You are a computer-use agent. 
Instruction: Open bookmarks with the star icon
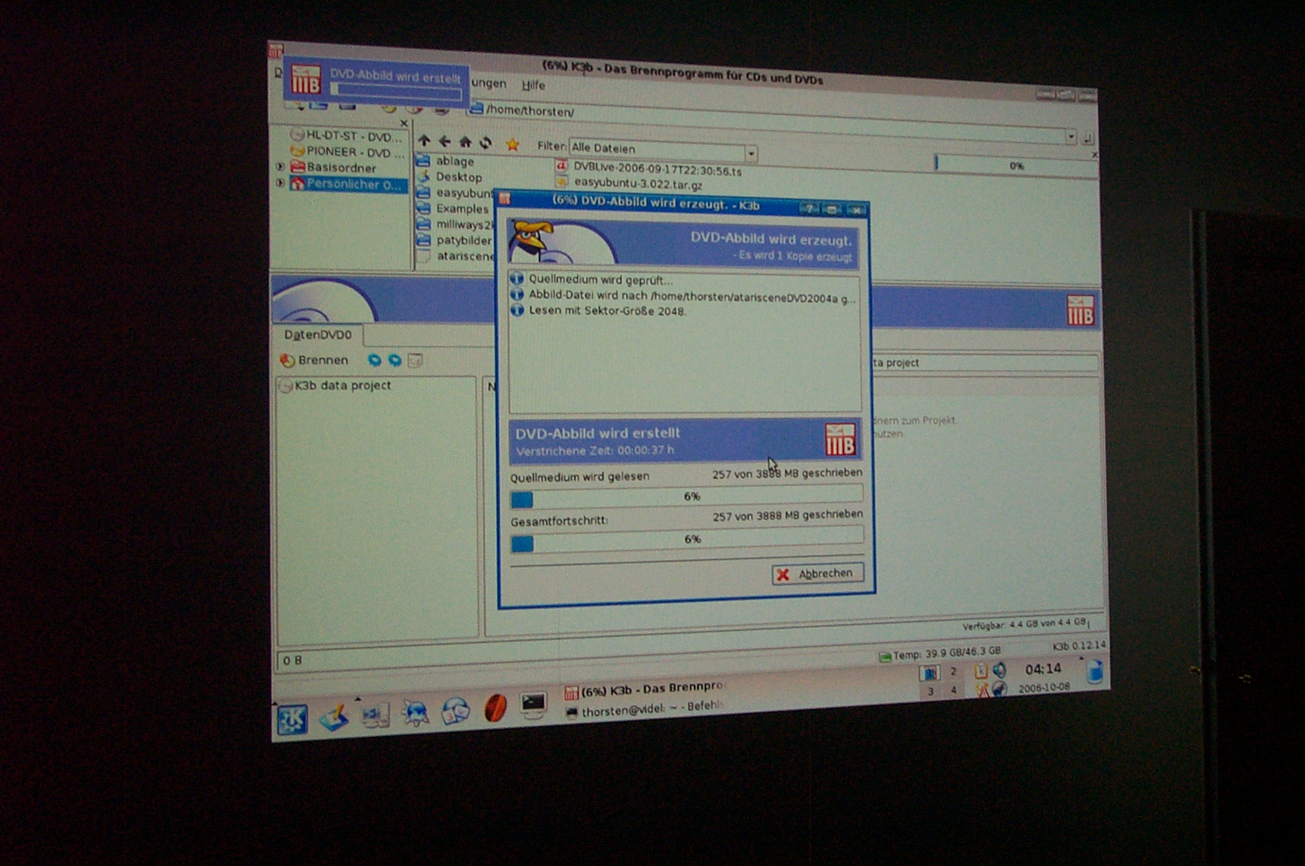512,145
